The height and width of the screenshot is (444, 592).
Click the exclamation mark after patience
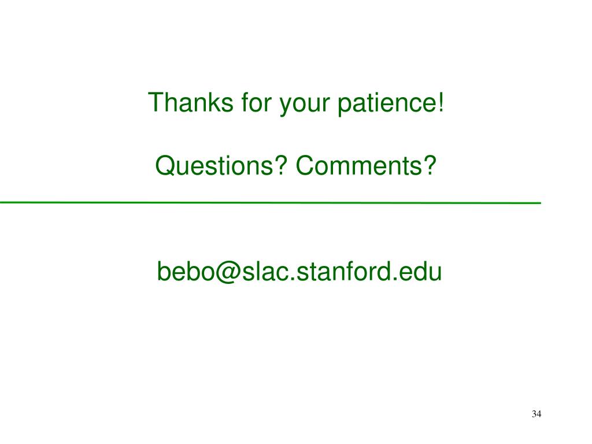[x=441, y=102]
